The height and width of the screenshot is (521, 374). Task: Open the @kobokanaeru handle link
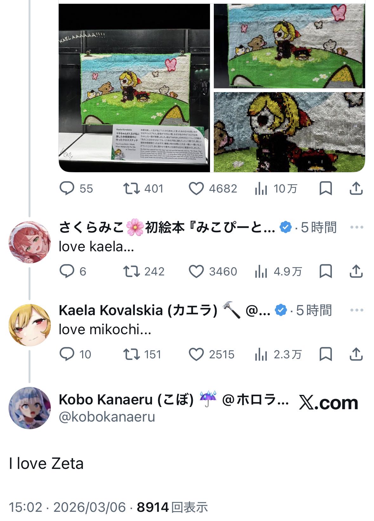point(107,417)
